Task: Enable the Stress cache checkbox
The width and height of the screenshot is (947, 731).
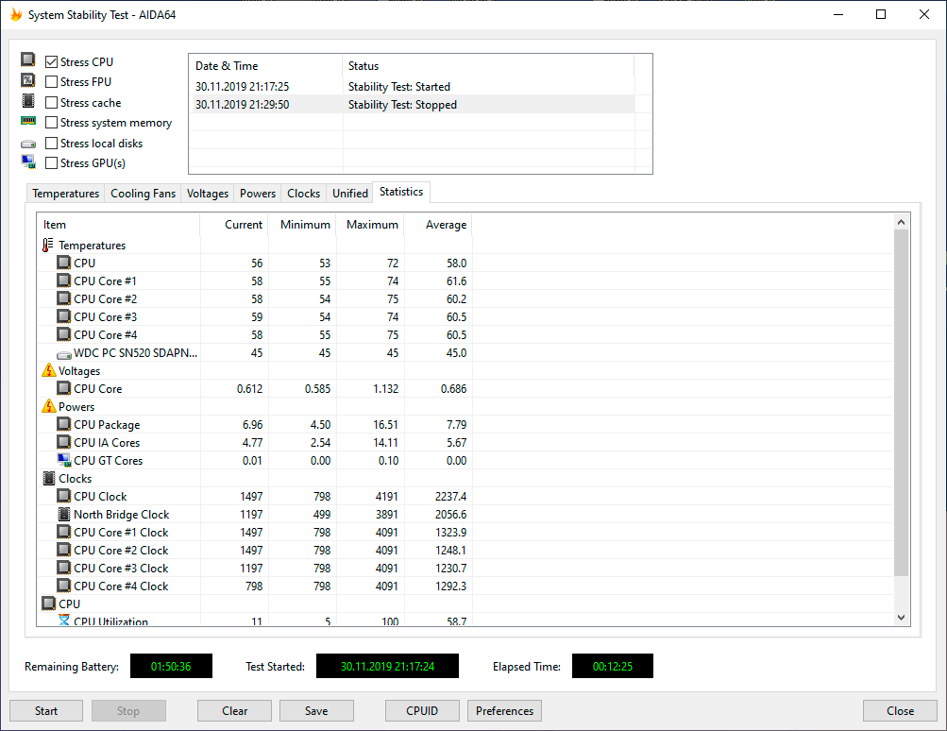Action: click(x=51, y=102)
